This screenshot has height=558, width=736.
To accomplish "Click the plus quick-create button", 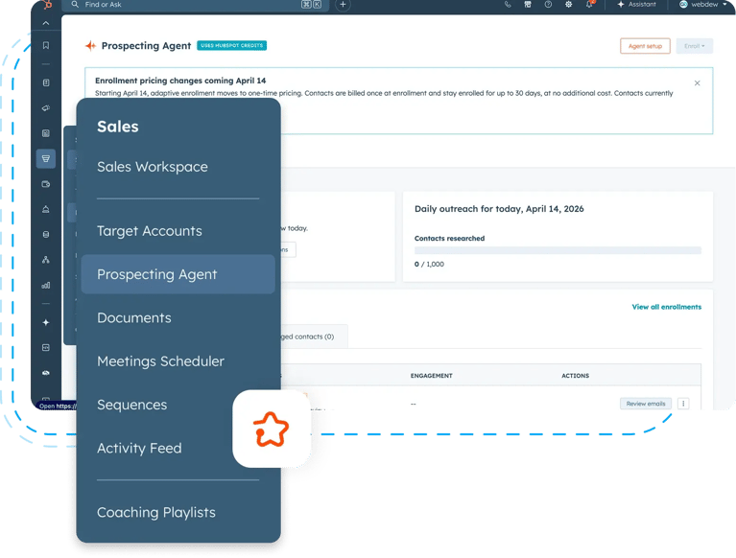I will 344,5.
